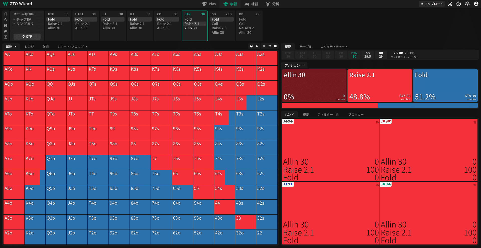Viewport: 481px width, 248px height.
Task: Switch to the フィルター tab
Action: pyautogui.click(x=325, y=114)
